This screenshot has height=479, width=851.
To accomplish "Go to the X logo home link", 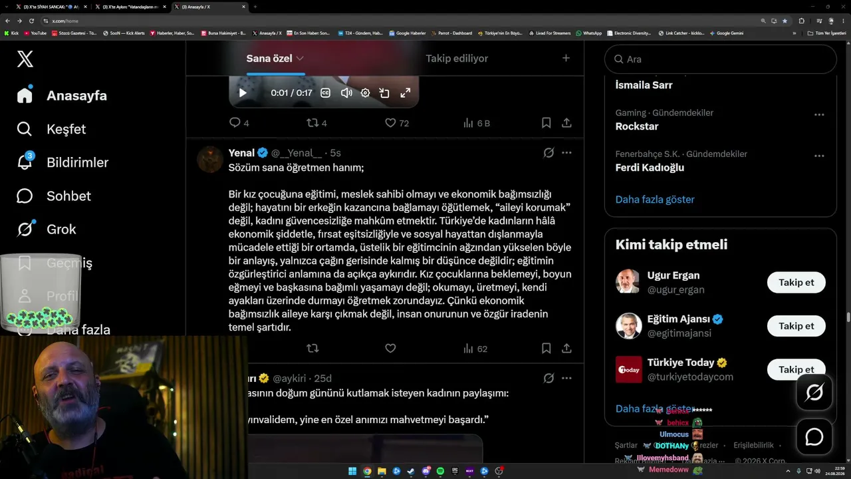I will coord(25,59).
